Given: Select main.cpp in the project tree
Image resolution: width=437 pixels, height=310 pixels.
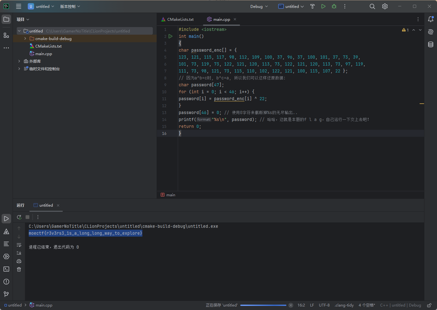Looking at the screenshot, I should click(44, 54).
